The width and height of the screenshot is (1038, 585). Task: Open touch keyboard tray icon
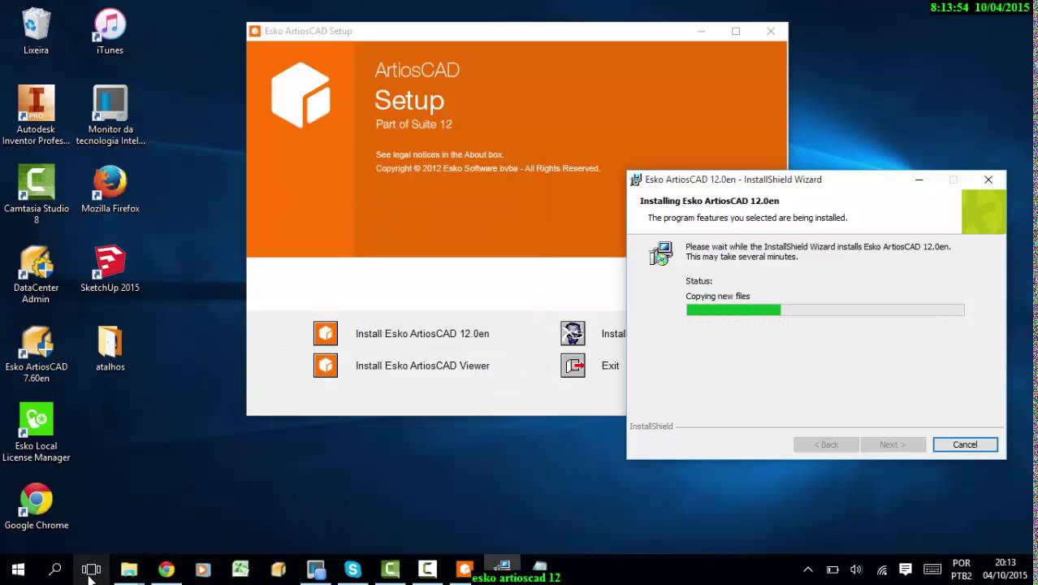pyautogui.click(x=932, y=570)
